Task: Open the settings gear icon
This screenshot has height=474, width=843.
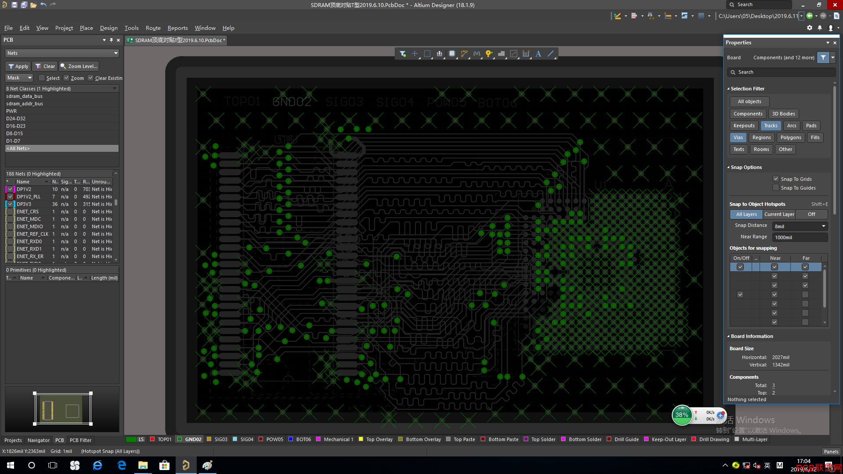Action: [x=810, y=28]
